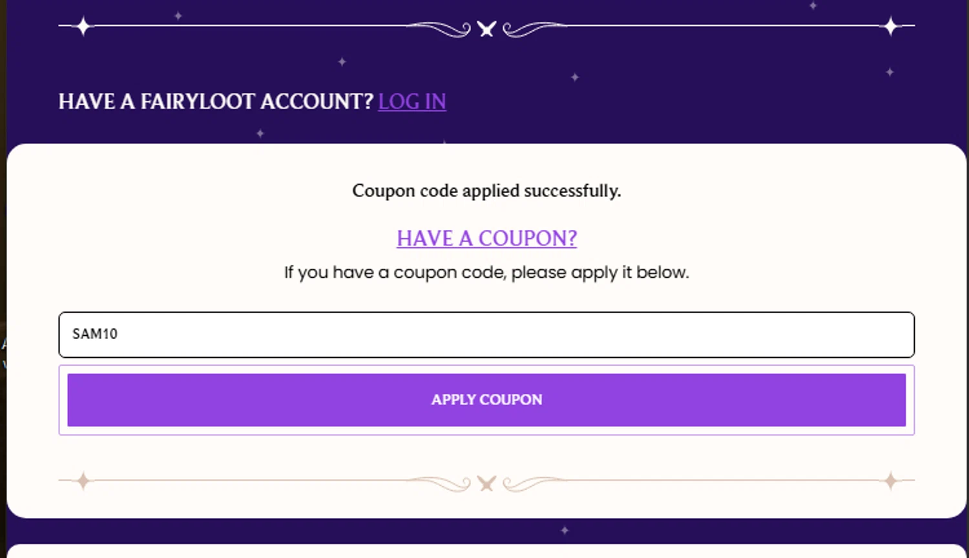Click the beige swirl left of lower butterfly
The height and width of the screenshot is (558, 969).
click(x=443, y=482)
